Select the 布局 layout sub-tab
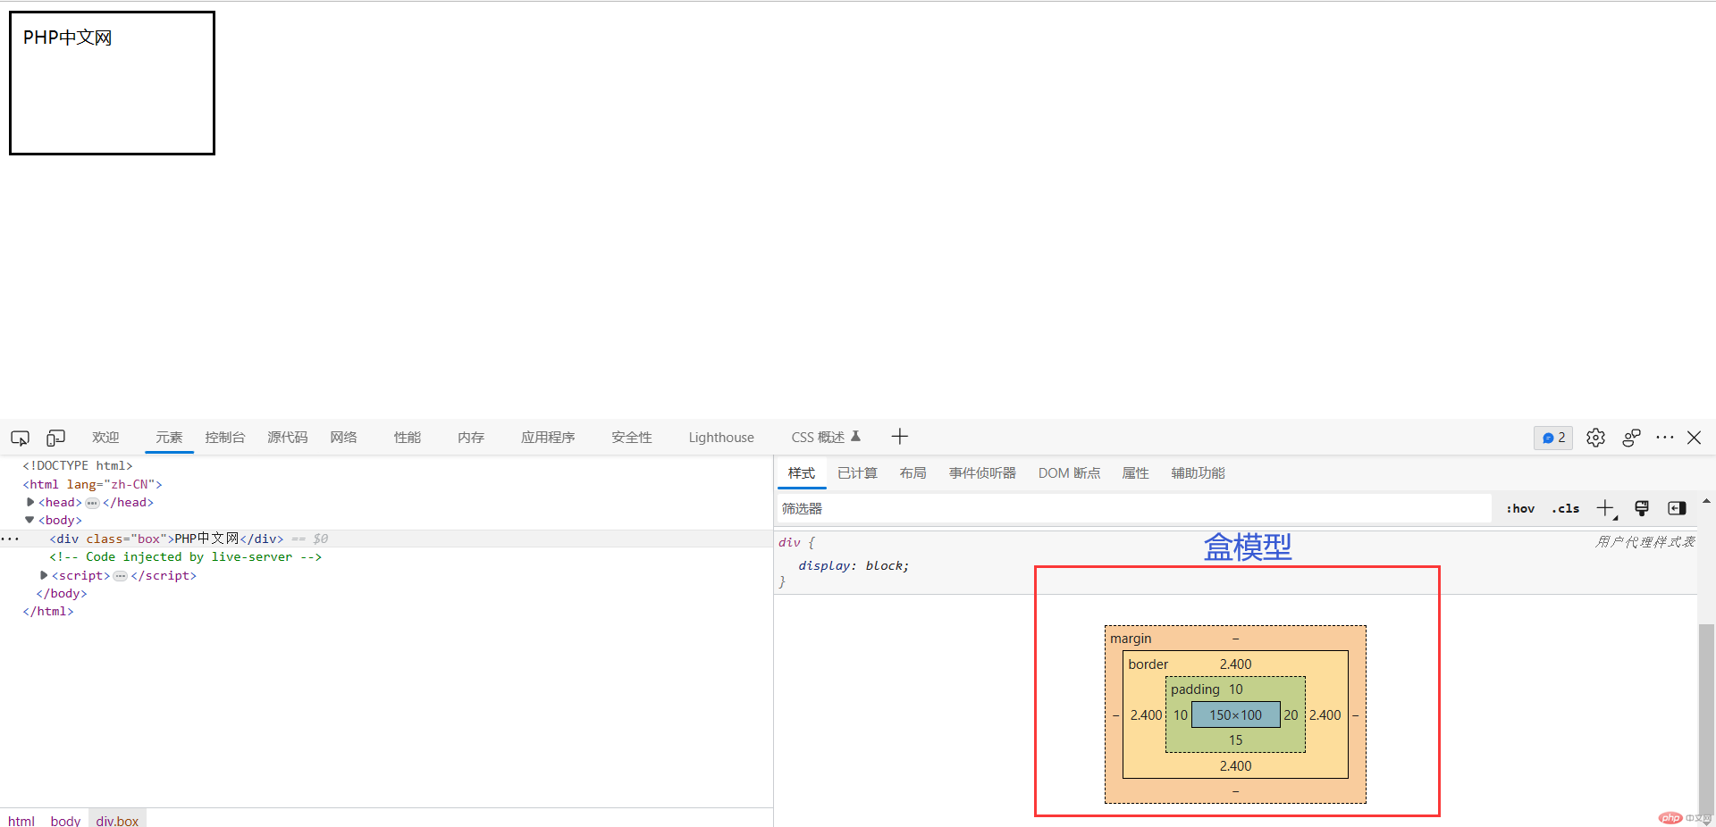This screenshot has width=1716, height=827. point(913,473)
